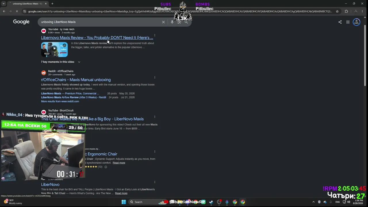Image resolution: width=368 pixels, height=207 pixels.
Task: Open more options for the ShortCircuit result
Action: [155, 117]
